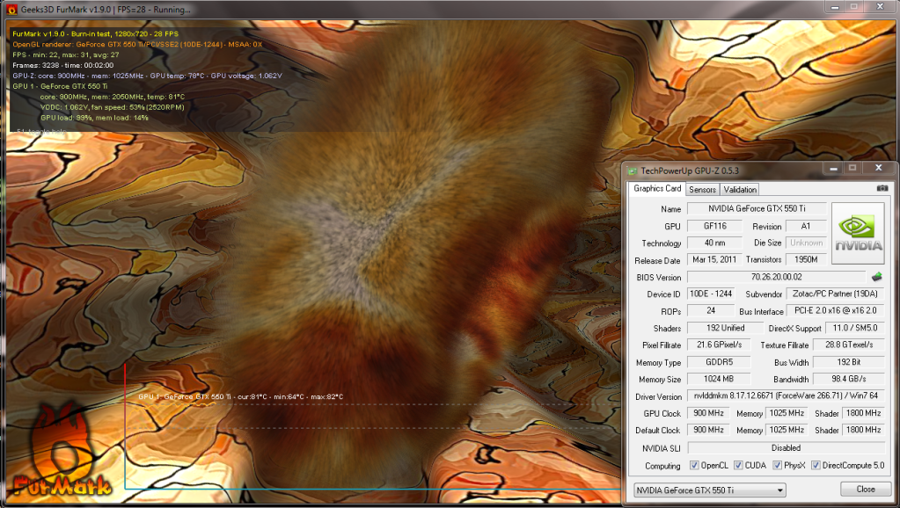Select the Device ID field 10DE - 1244

coord(711,294)
